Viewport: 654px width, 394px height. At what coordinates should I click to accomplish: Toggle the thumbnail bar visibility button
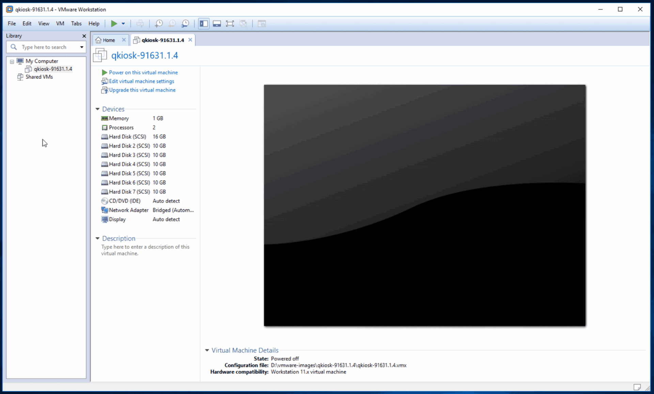(217, 24)
